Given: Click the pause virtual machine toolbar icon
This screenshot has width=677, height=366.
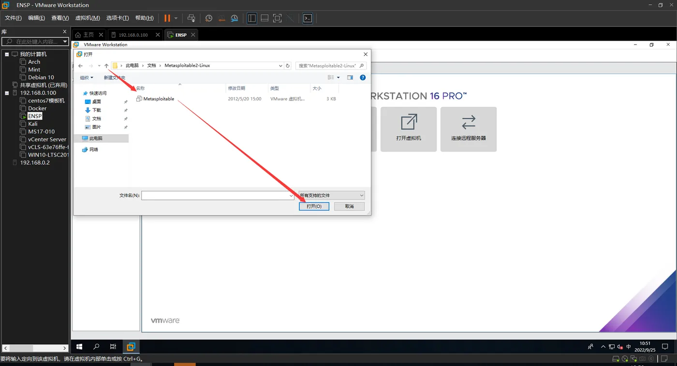Looking at the screenshot, I should tap(167, 18).
